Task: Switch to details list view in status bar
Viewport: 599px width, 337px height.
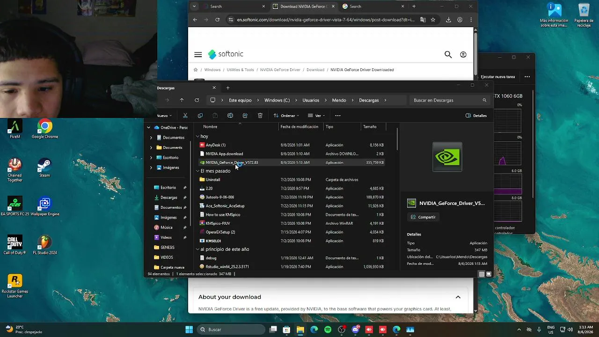Action: click(482, 274)
